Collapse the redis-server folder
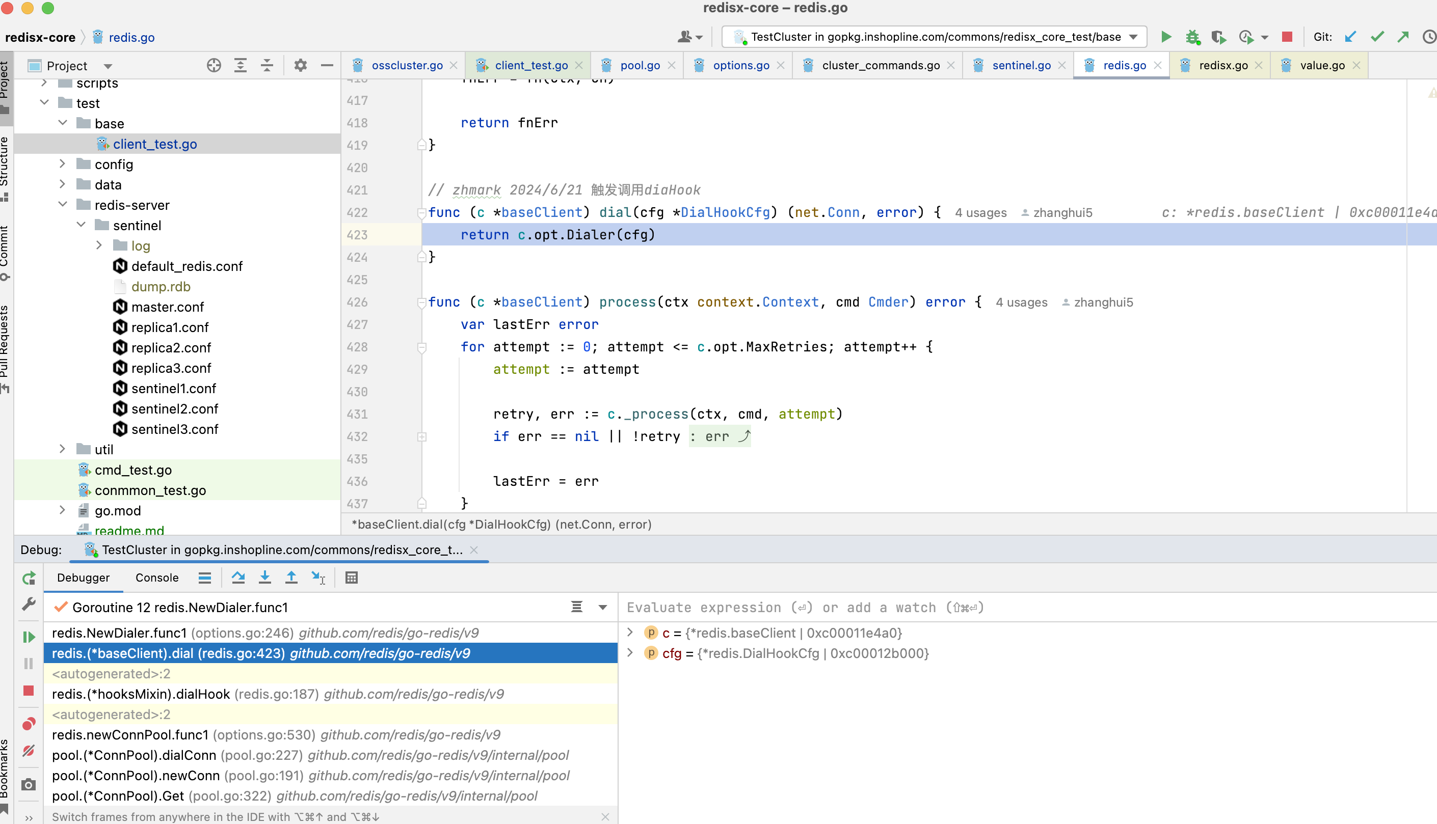The width and height of the screenshot is (1437, 824). pyautogui.click(x=63, y=204)
